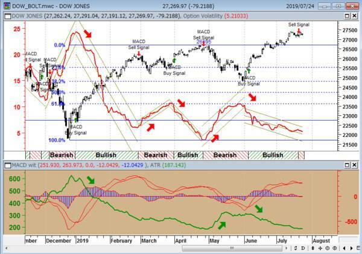This screenshot has height=254, width=362.
Task: Minimize the DOW_BOLT.mwc window
Action: point(325,6)
